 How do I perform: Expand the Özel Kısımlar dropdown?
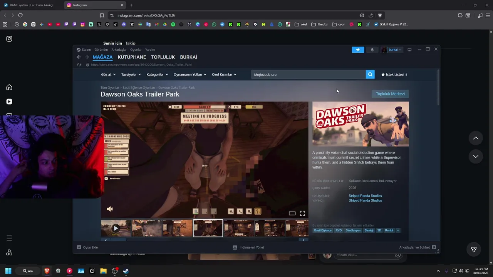point(224,75)
